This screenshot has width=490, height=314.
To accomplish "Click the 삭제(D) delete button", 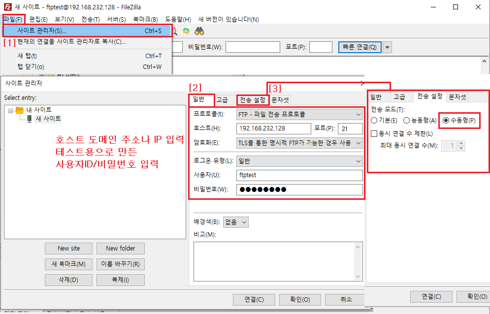I will [x=69, y=280].
